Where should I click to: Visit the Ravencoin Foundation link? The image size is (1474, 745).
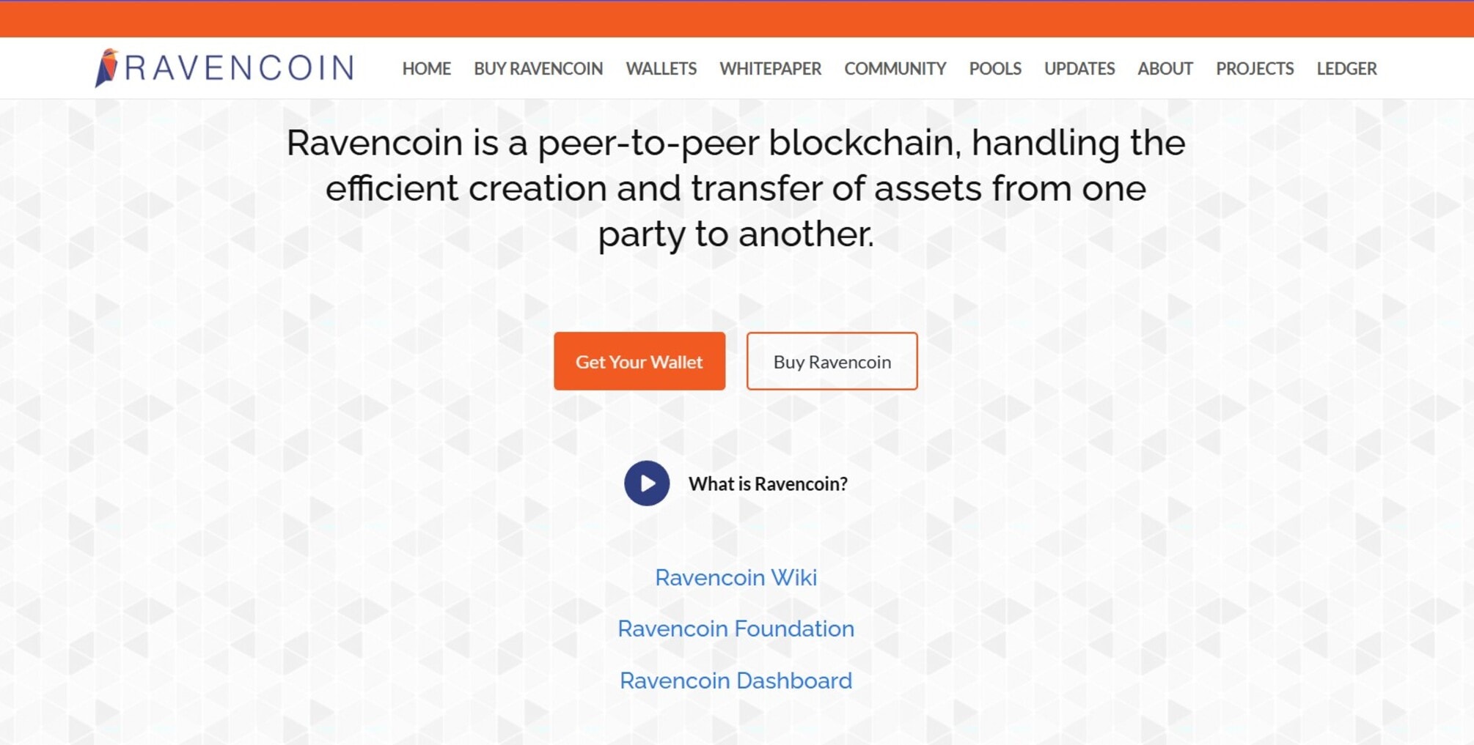pos(736,629)
